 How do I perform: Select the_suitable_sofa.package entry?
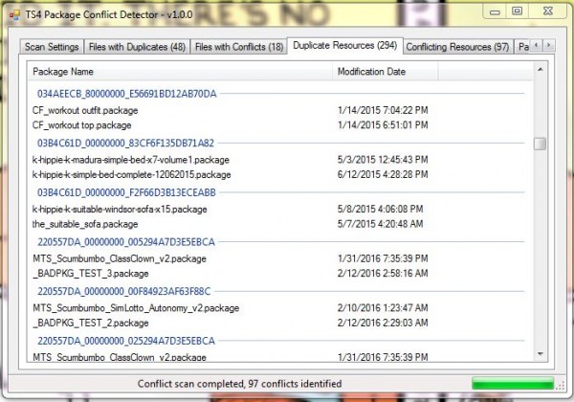click(x=85, y=224)
